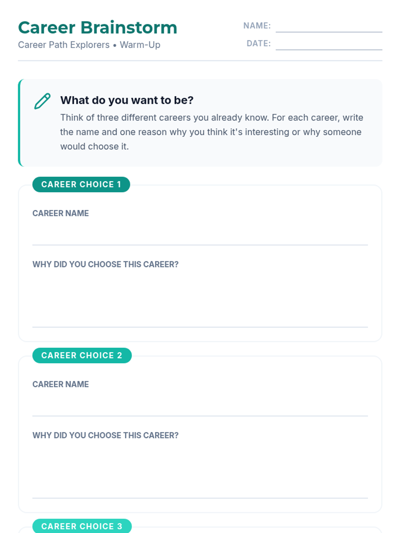Click the DATE input line
This screenshot has width=400, height=533.
tap(329, 44)
